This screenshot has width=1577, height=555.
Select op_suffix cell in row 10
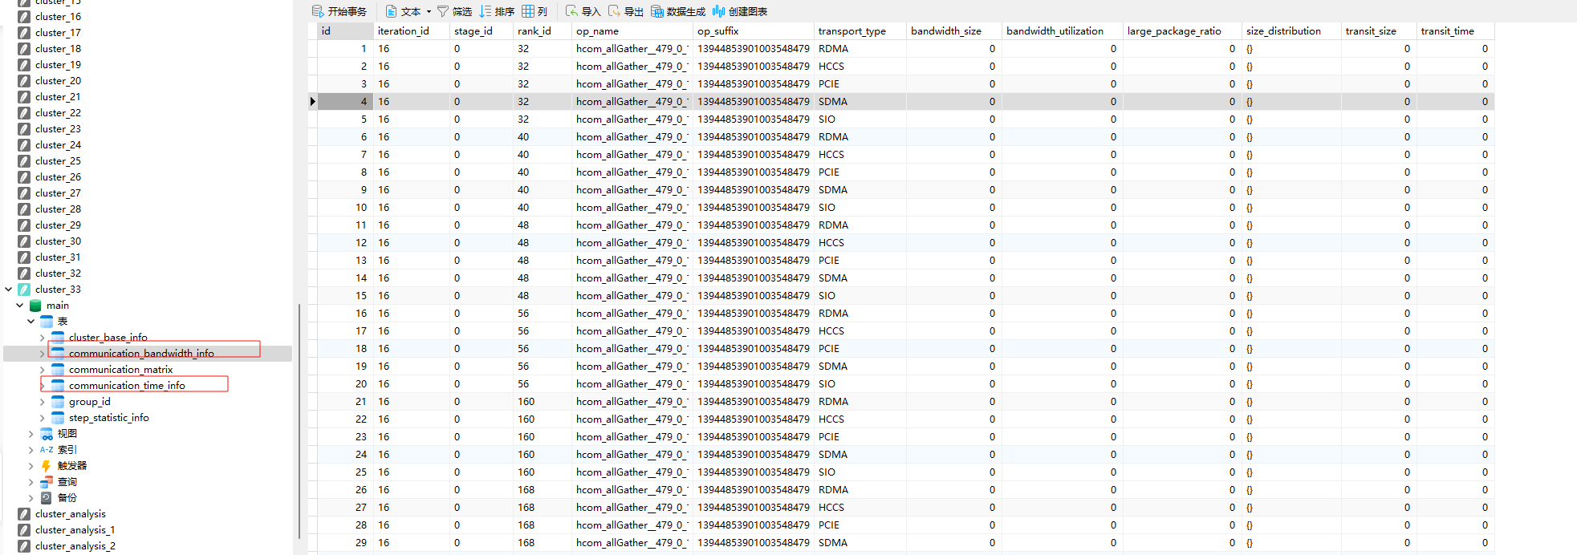tap(754, 208)
